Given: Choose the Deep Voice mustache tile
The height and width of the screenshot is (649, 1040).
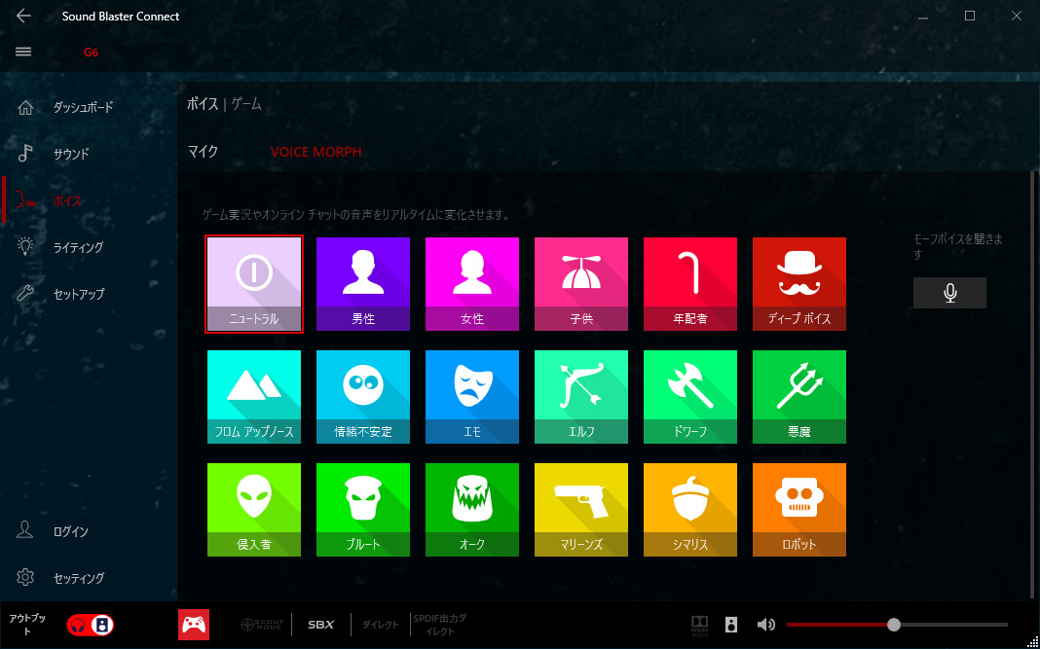Looking at the screenshot, I should pyautogui.click(x=799, y=283).
